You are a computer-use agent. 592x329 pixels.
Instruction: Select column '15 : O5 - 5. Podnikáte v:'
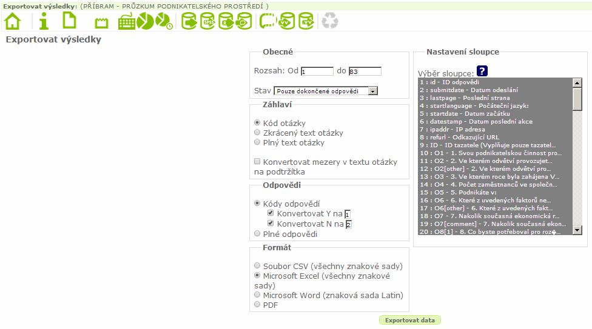coord(496,193)
